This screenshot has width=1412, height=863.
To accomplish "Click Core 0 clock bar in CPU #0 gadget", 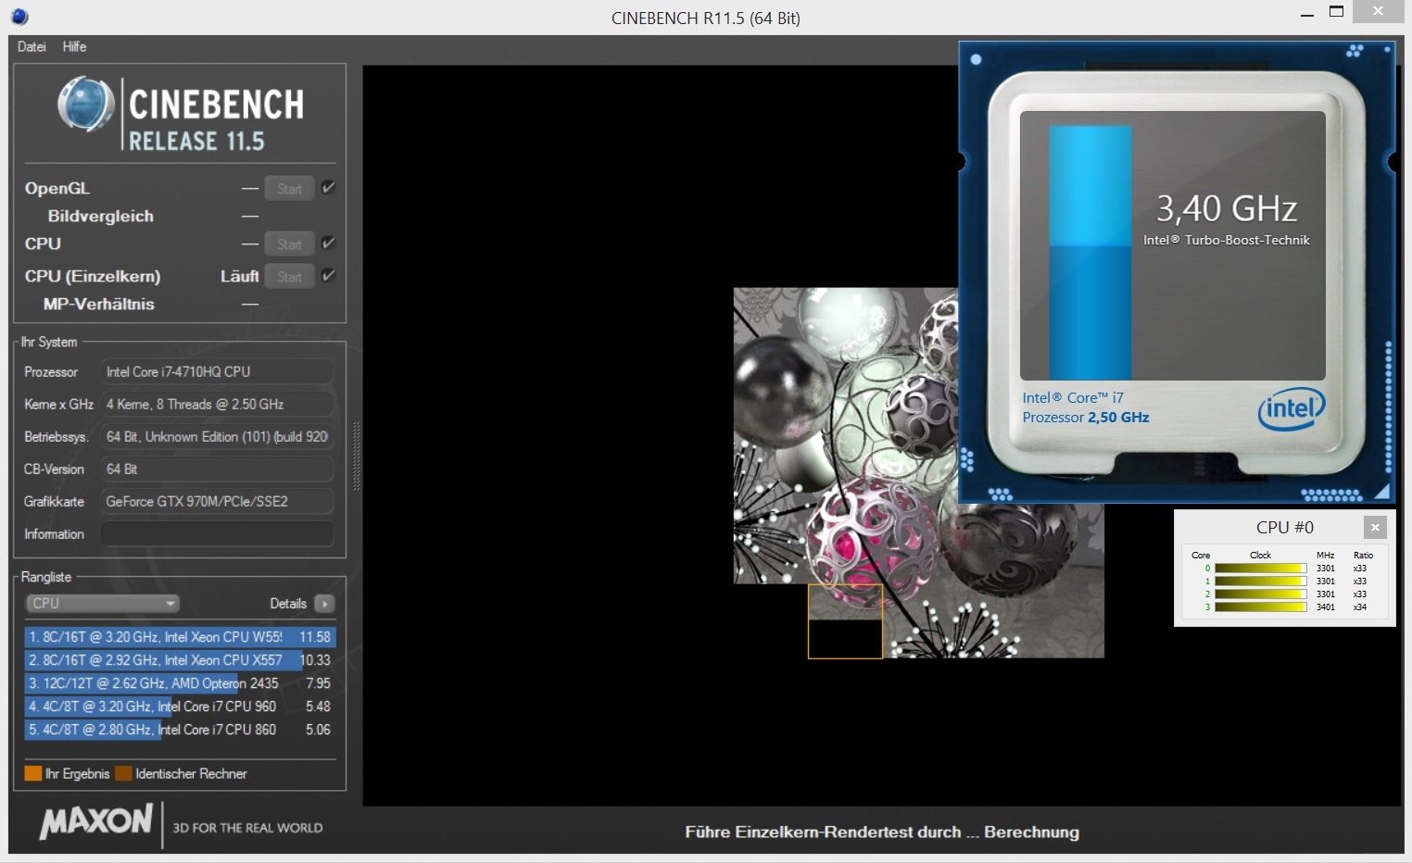I will tap(1260, 569).
